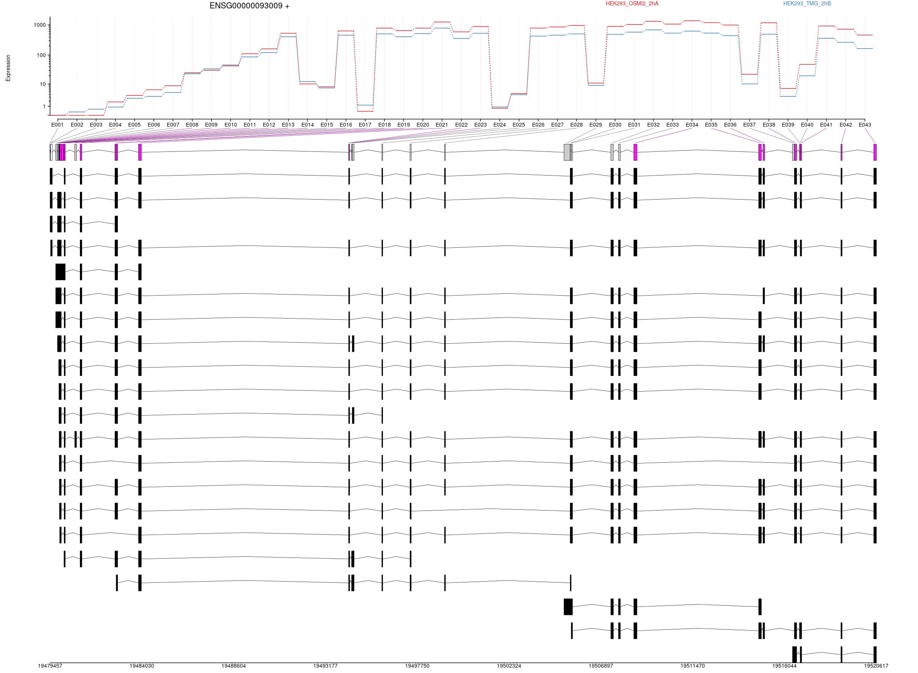Click the magenta exon linked to E034
This screenshot has height=673, width=918.
coord(635,152)
